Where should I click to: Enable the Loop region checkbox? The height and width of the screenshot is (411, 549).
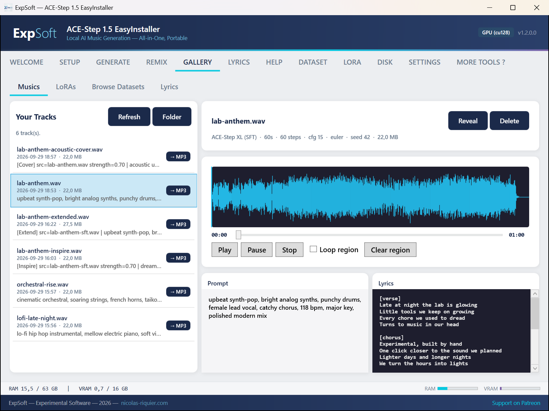pos(313,249)
